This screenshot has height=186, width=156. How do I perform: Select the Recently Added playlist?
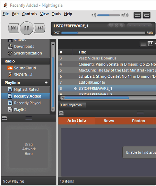point(26,96)
